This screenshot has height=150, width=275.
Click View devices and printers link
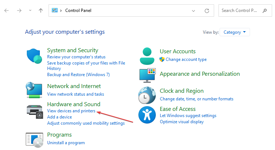71,111
